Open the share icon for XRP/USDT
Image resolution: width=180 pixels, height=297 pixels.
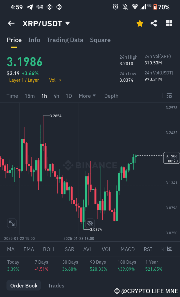pos(153,23)
